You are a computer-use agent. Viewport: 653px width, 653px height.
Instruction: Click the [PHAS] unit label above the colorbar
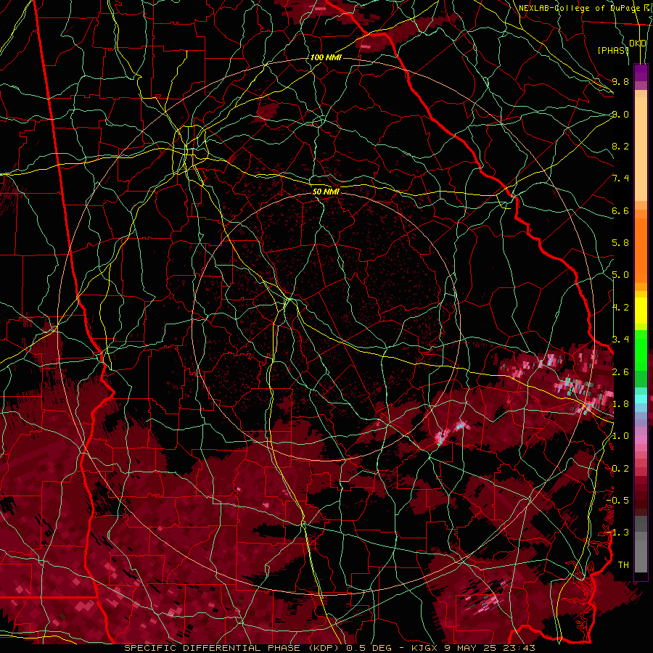pos(612,50)
